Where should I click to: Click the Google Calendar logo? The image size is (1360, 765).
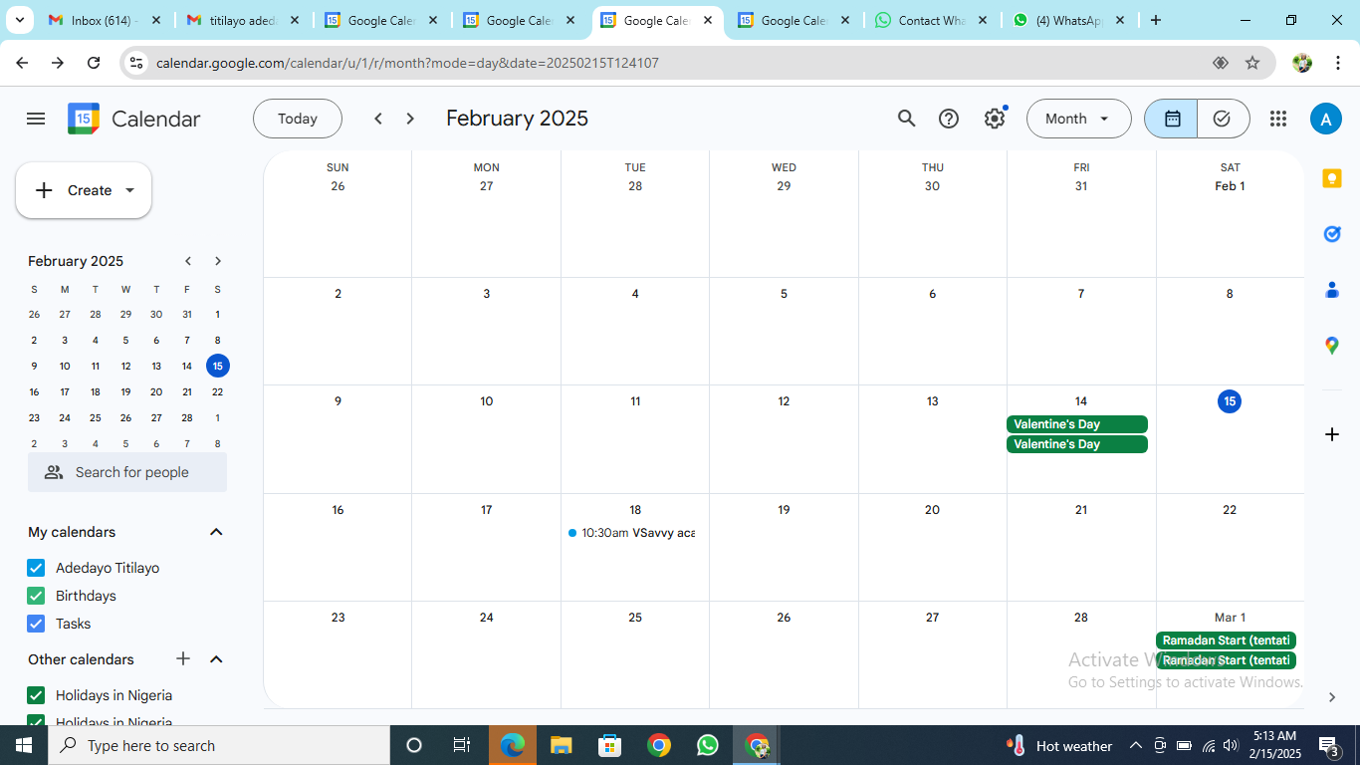click(84, 119)
